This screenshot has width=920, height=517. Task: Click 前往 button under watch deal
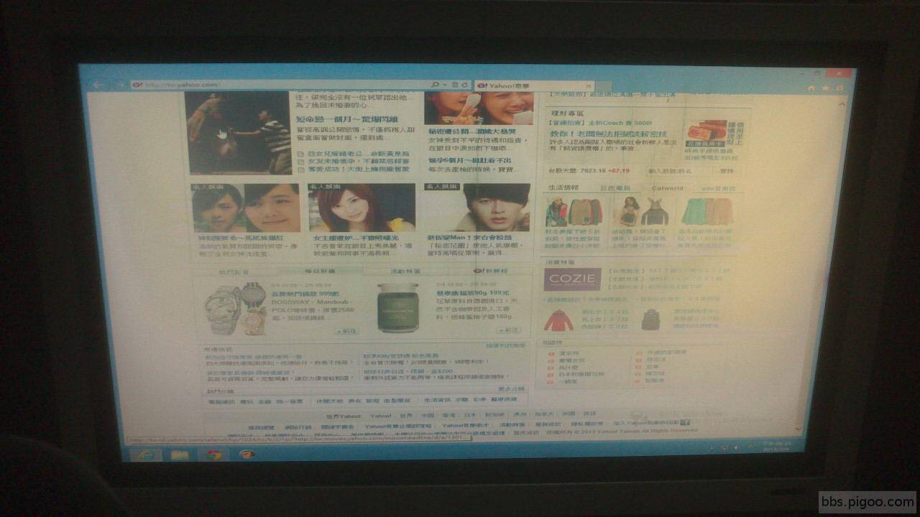tap(347, 331)
